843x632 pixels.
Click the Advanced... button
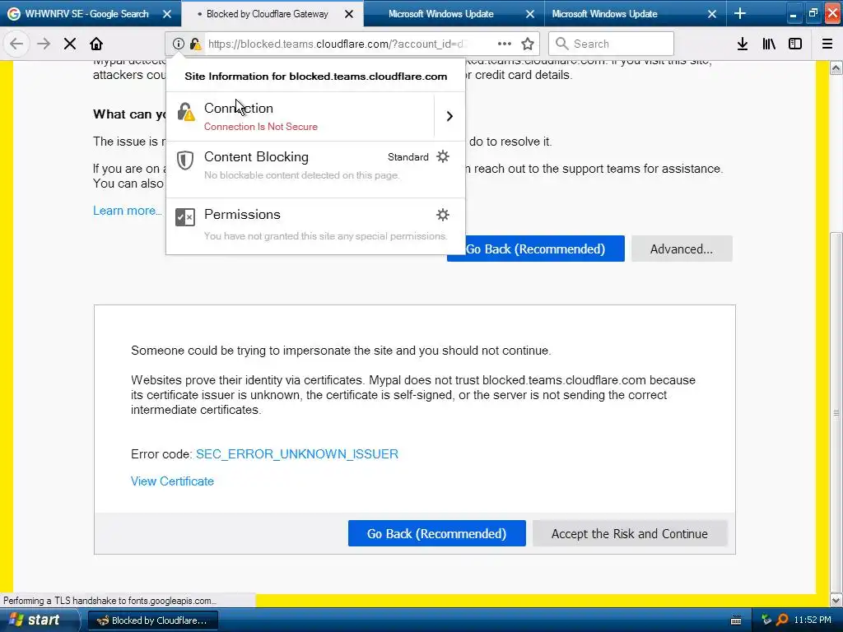point(682,249)
